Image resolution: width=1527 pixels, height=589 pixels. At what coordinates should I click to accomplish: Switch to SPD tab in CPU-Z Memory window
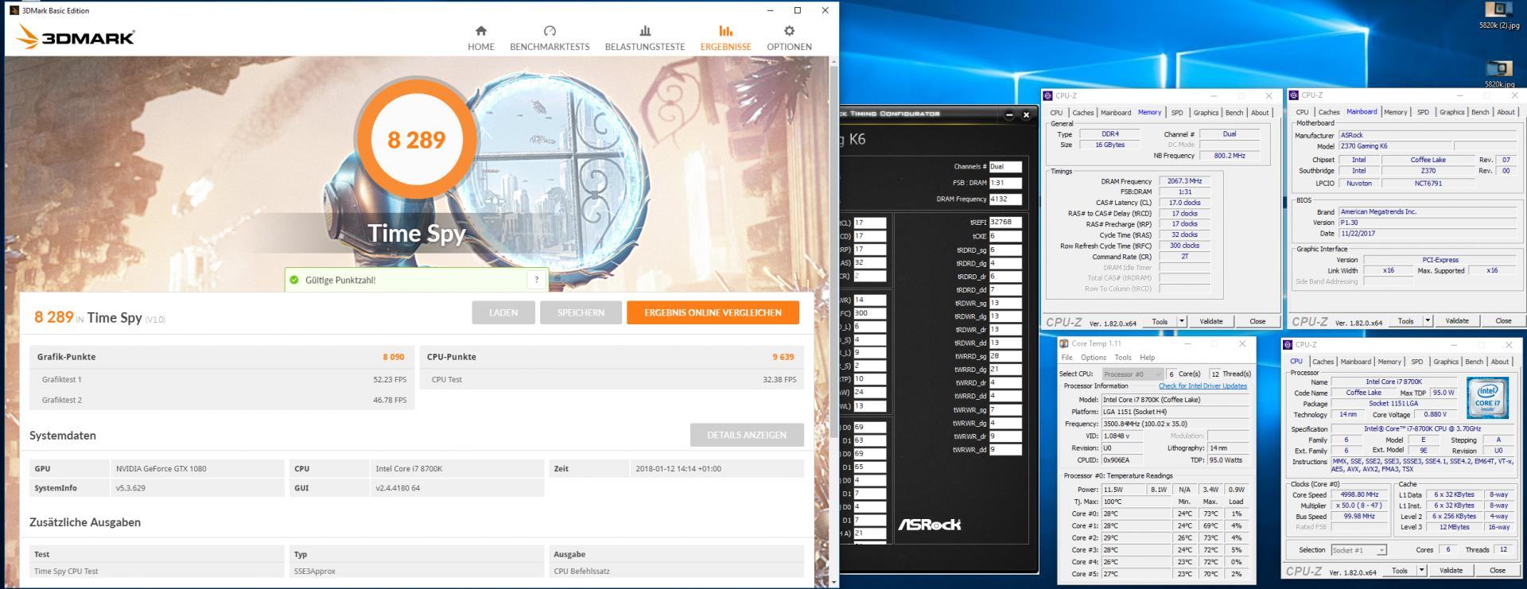click(x=1177, y=113)
